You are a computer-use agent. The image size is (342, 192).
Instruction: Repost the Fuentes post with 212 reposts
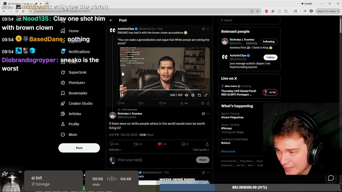click(138, 144)
